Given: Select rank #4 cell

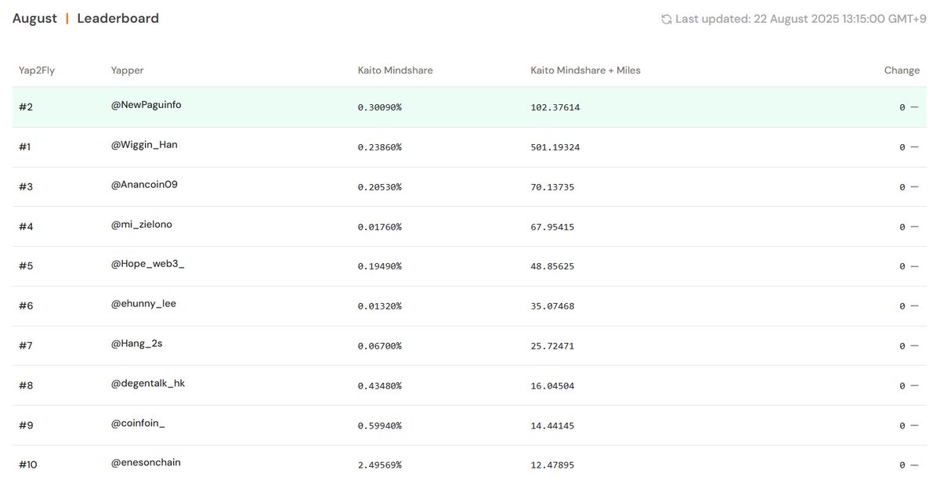Looking at the screenshot, I should click(26, 226).
